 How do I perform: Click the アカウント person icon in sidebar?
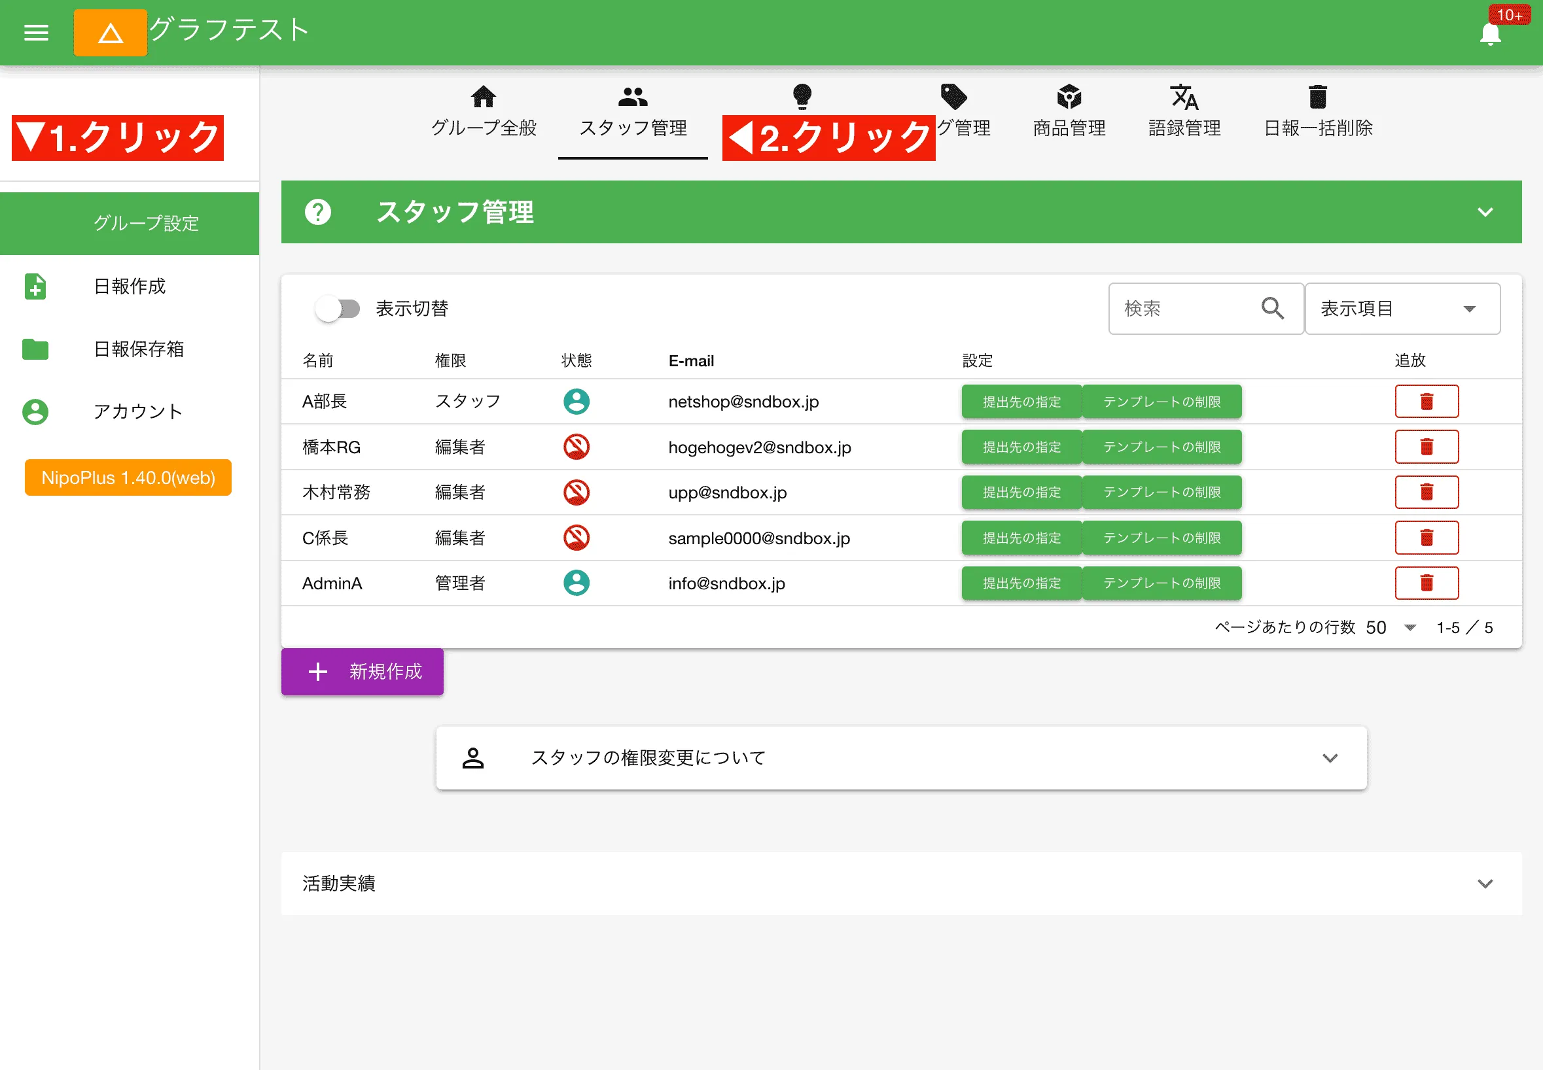tap(34, 411)
